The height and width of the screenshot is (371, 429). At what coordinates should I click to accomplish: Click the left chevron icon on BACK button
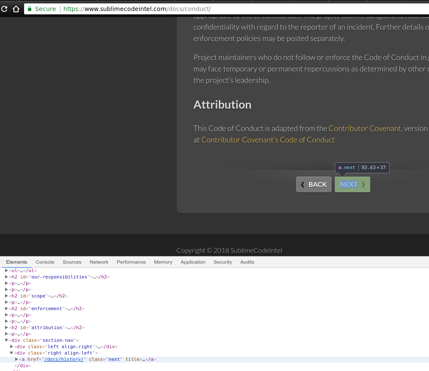coord(303,185)
